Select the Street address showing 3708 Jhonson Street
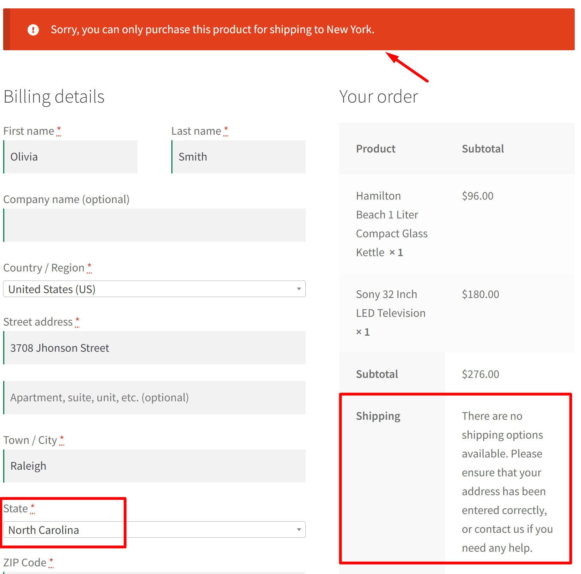This screenshot has width=581, height=574. 154,348
